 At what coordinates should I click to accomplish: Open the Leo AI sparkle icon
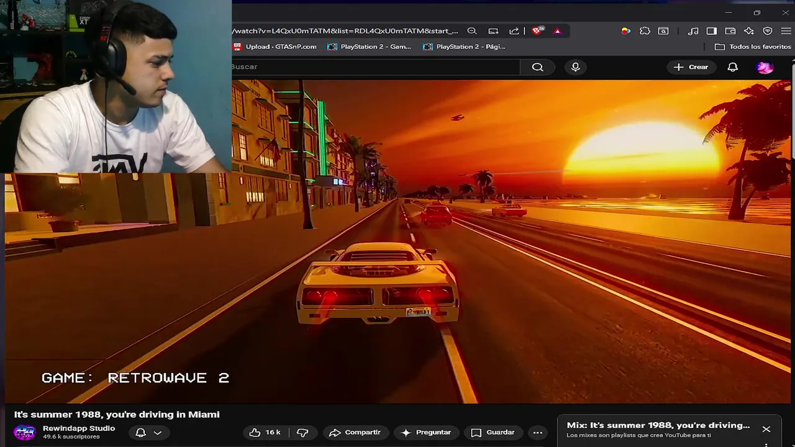(749, 31)
